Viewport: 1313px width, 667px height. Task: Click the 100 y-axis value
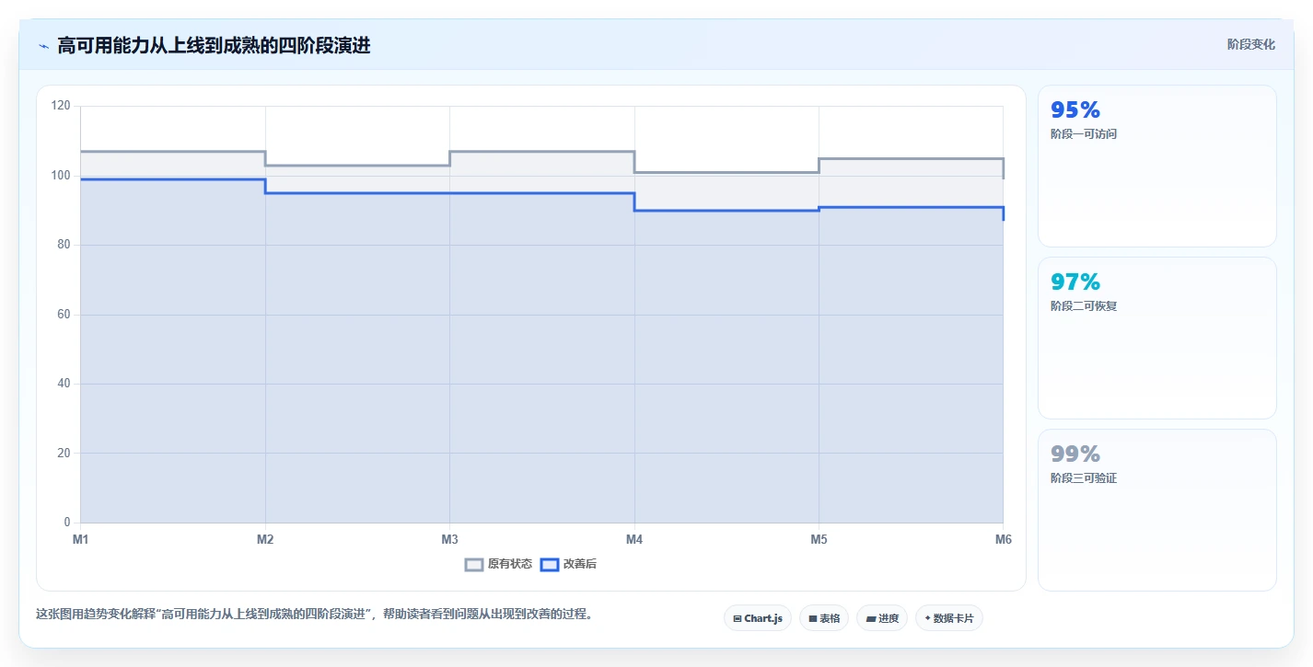61,176
